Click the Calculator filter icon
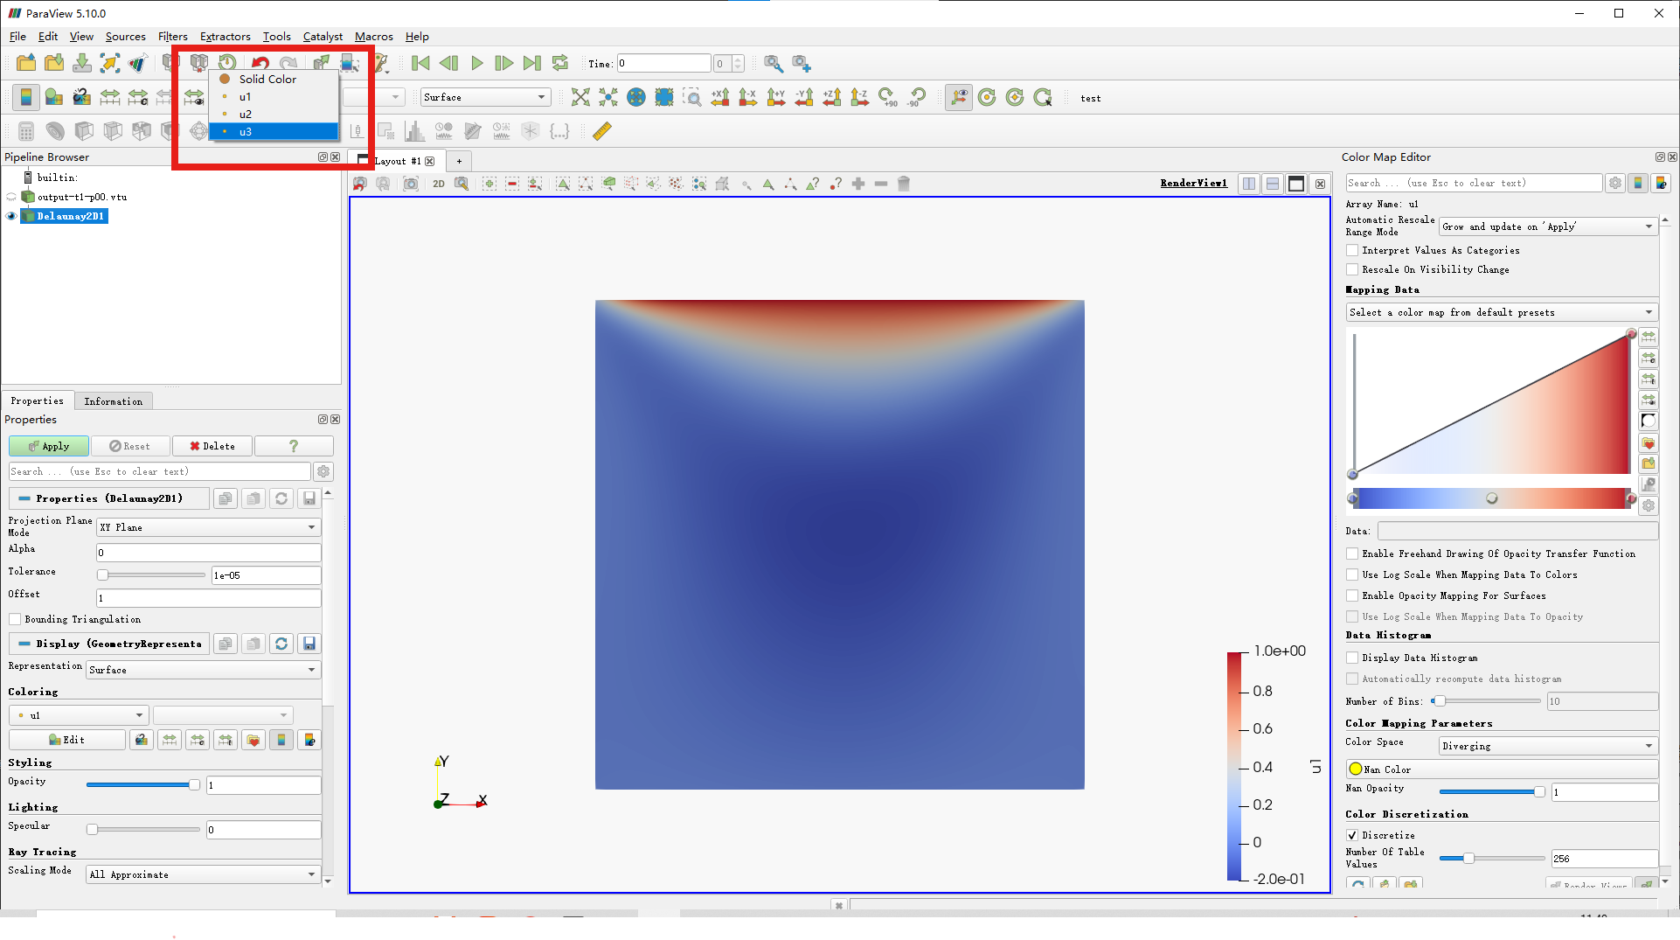Image resolution: width=1680 pixels, height=940 pixels. 25,131
